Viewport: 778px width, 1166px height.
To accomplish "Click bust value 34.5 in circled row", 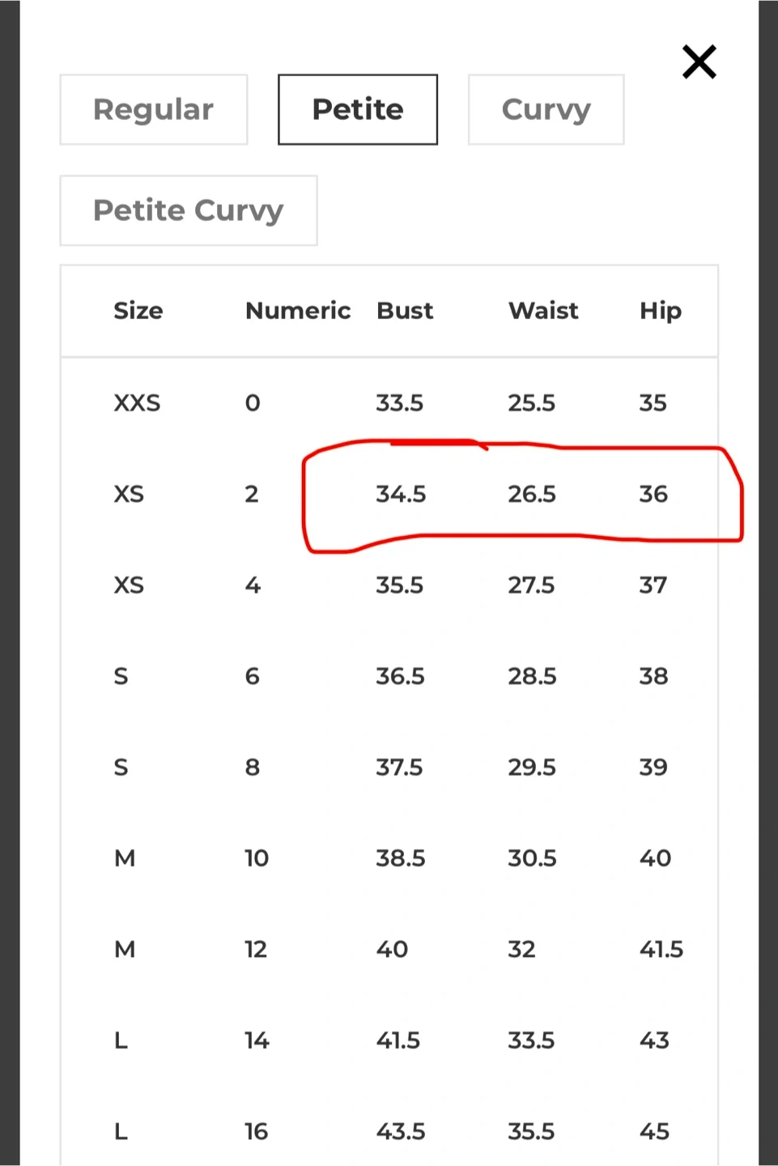I will pos(401,494).
